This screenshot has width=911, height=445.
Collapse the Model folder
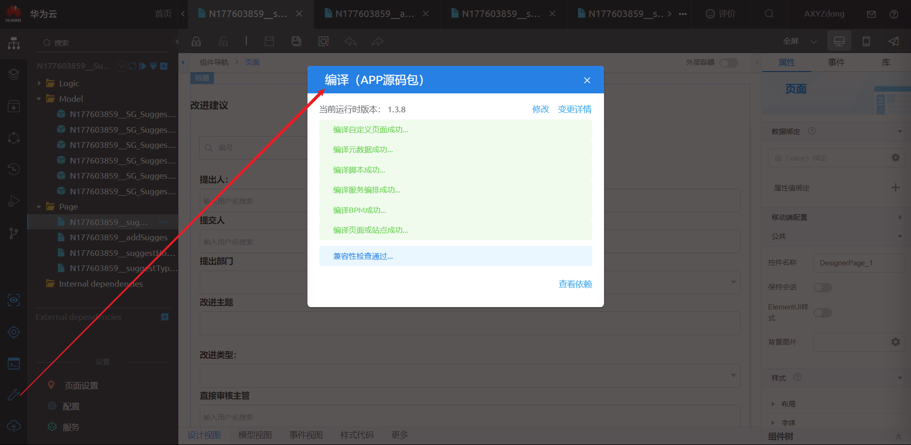pyautogui.click(x=39, y=99)
